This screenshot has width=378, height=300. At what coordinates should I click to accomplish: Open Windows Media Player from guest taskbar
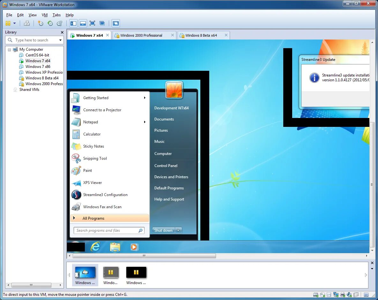point(134,247)
